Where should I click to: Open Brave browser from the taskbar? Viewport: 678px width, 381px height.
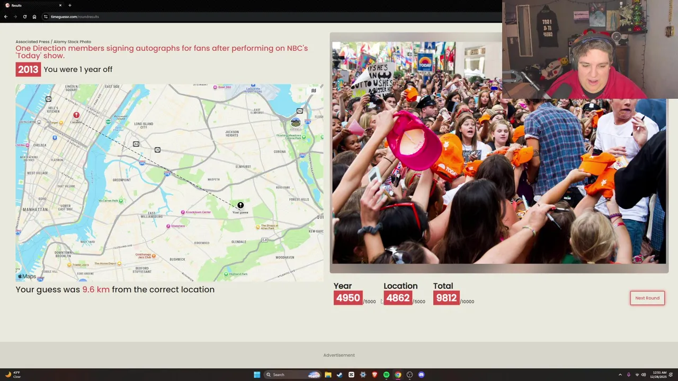[374, 375]
